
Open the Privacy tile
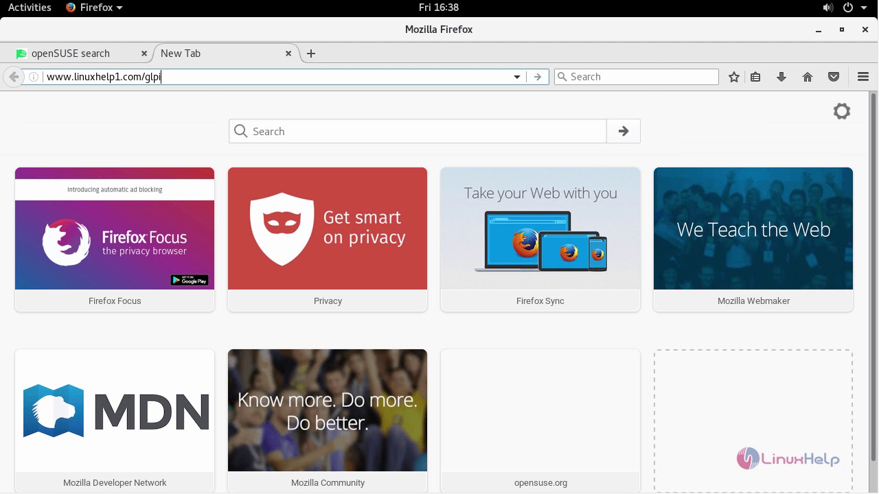(328, 239)
